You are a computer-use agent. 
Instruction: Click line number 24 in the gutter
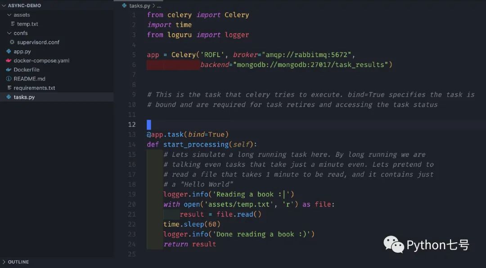pos(132,244)
